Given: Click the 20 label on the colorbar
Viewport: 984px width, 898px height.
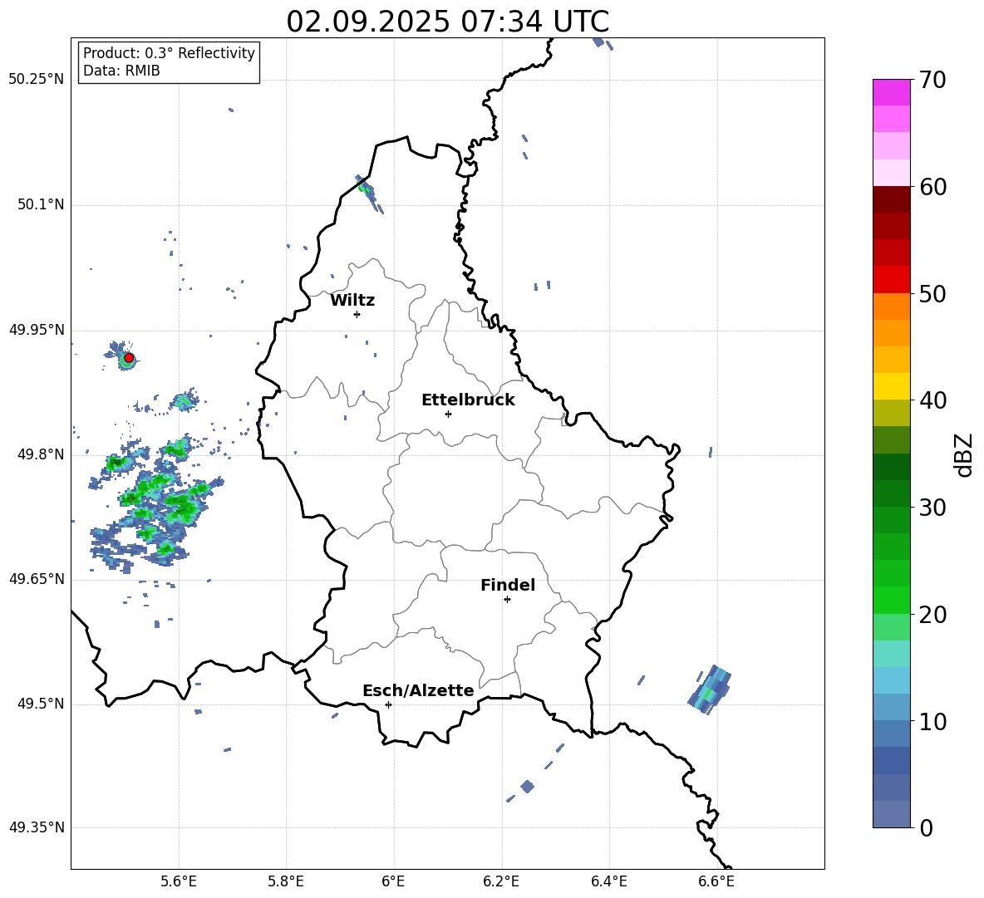Looking at the screenshot, I should pos(932,615).
